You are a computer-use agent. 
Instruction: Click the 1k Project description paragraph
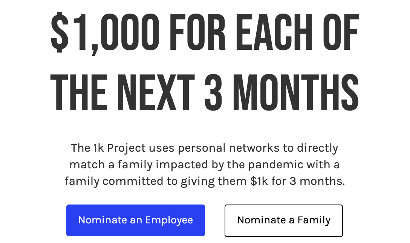click(x=205, y=165)
